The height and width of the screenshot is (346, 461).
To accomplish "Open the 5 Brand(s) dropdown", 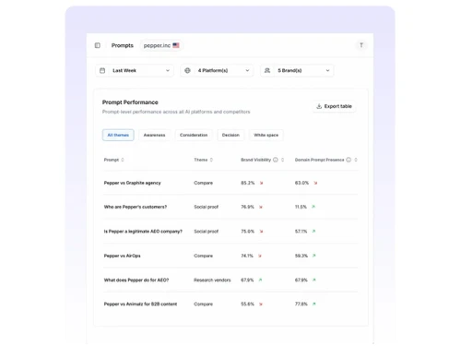I will point(297,70).
